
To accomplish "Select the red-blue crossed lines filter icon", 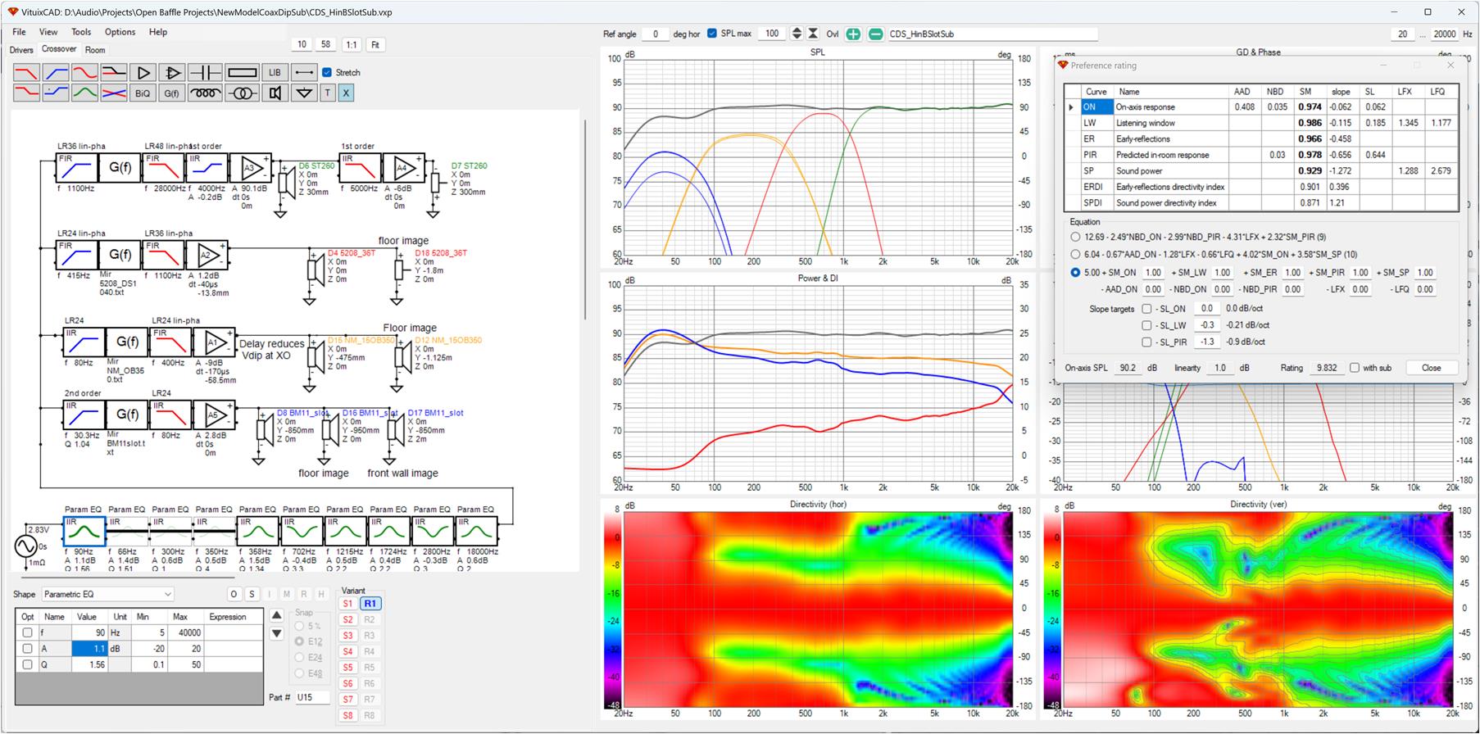I will [x=114, y=93].
